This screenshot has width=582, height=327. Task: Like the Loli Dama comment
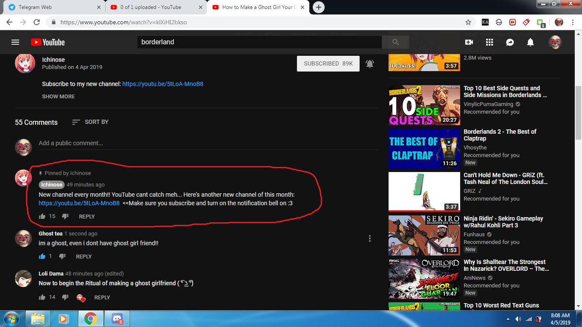[42, 297]
